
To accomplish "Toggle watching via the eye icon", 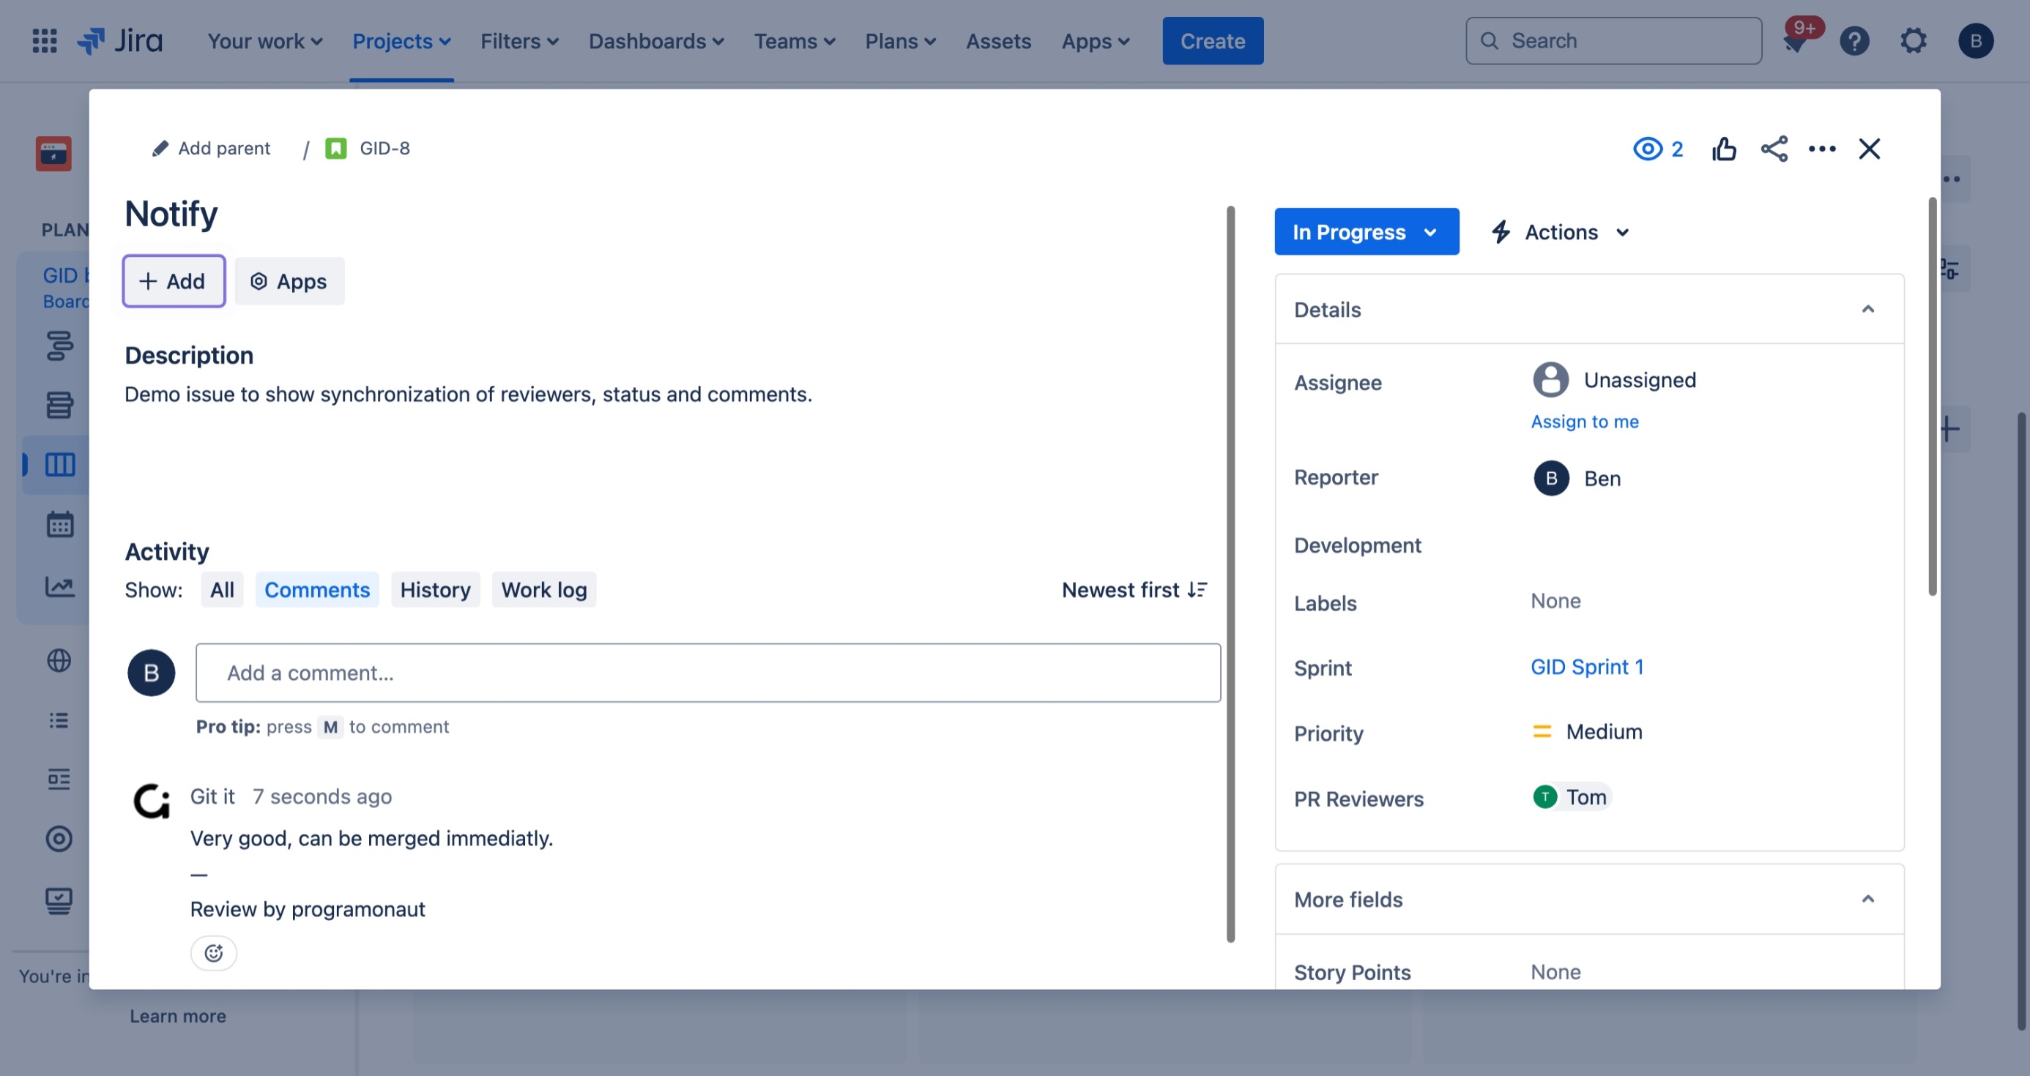I will pyautogui.click(x=1648, y=149).
